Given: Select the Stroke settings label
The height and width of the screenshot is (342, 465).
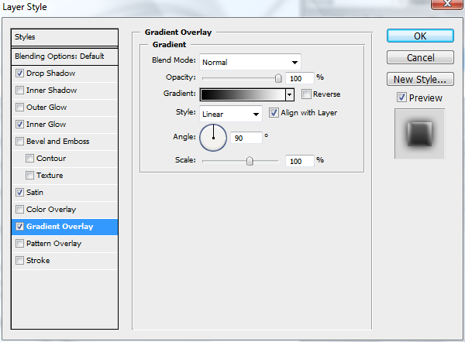Looking at the screenshot, I should [38, 261].
